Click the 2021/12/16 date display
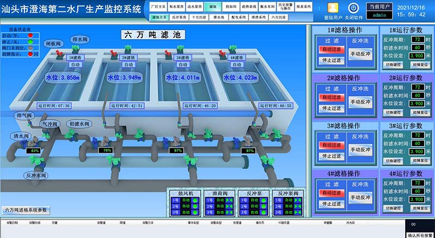Viewport: 435px width, 238px height. pyautogui.click(x=411, y=8)
